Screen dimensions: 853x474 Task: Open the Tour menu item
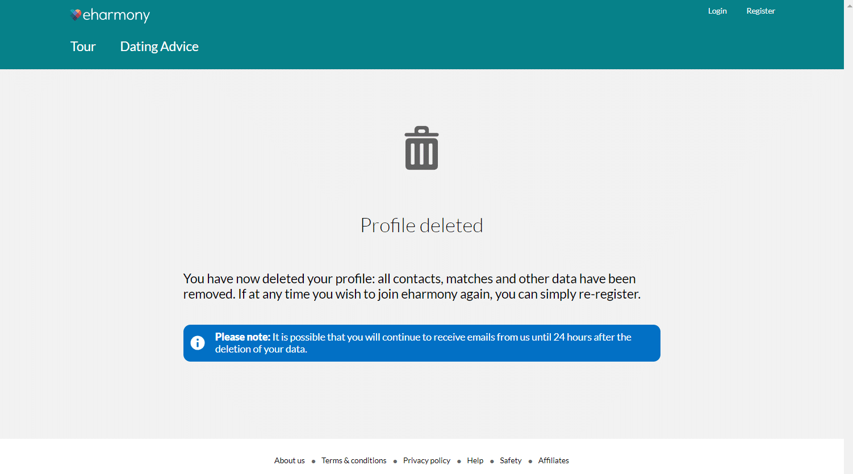(x=83, y=47)
